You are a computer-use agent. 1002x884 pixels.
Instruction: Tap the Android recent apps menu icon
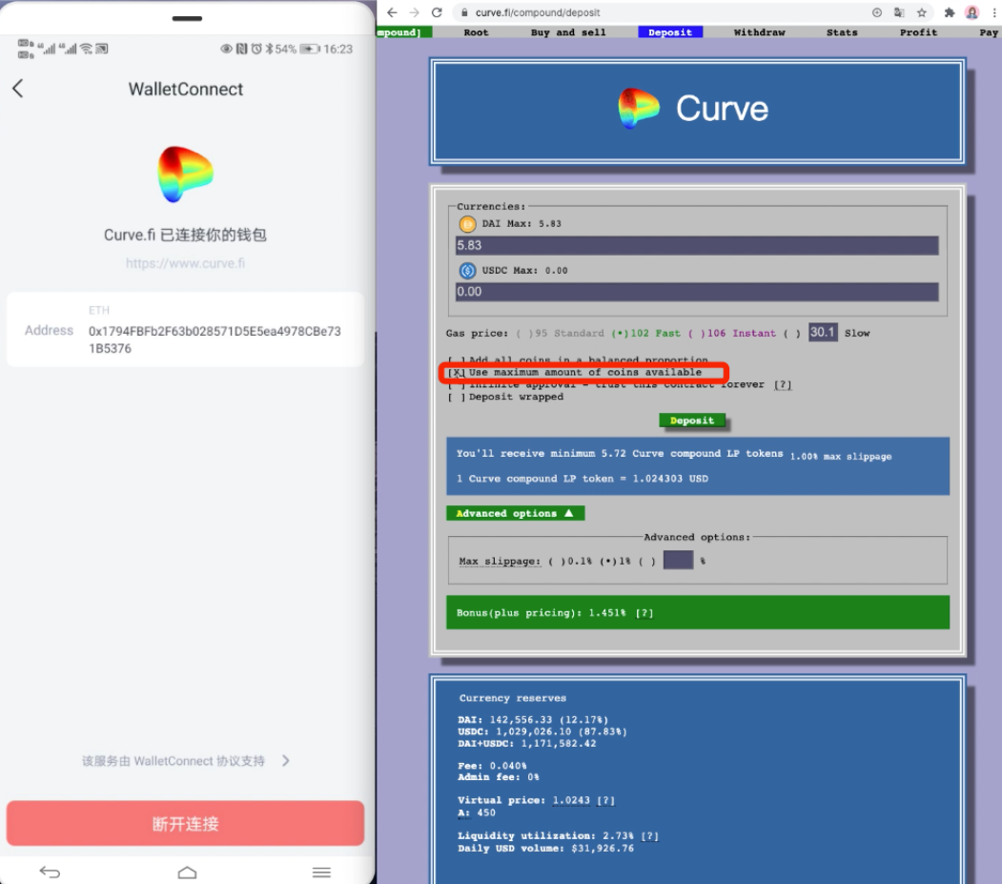coord(321,872)
